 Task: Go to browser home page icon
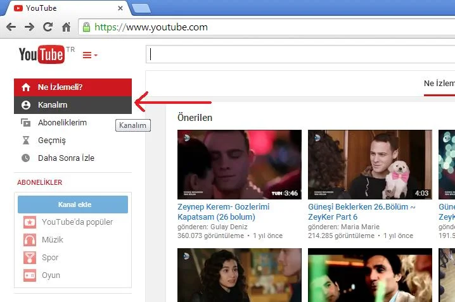(x=66, y=27)
